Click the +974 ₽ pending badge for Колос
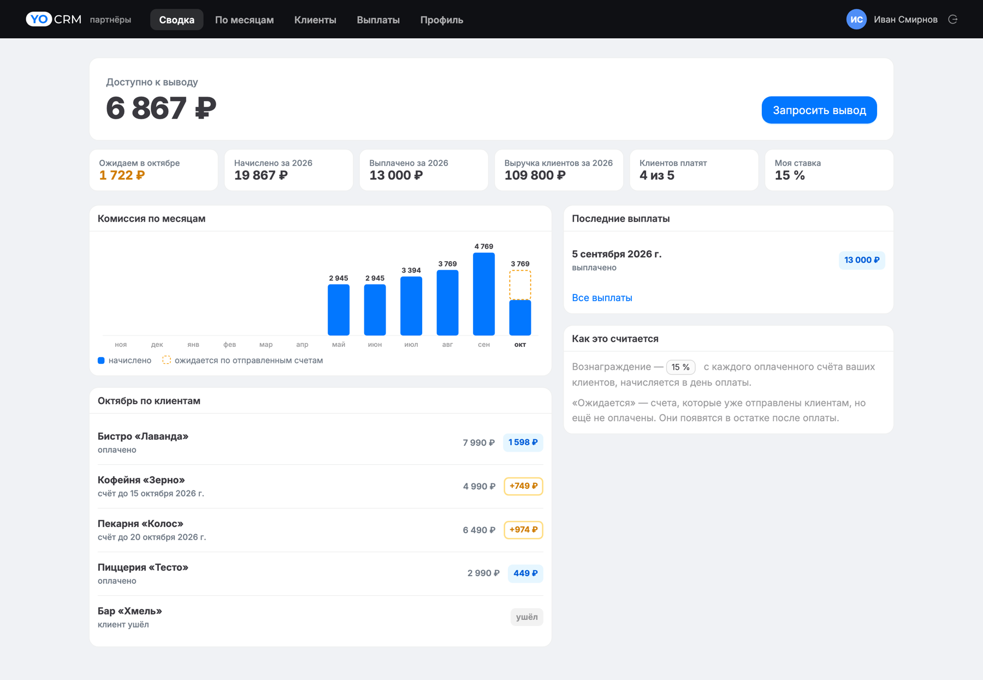 (x=523, y=530)
